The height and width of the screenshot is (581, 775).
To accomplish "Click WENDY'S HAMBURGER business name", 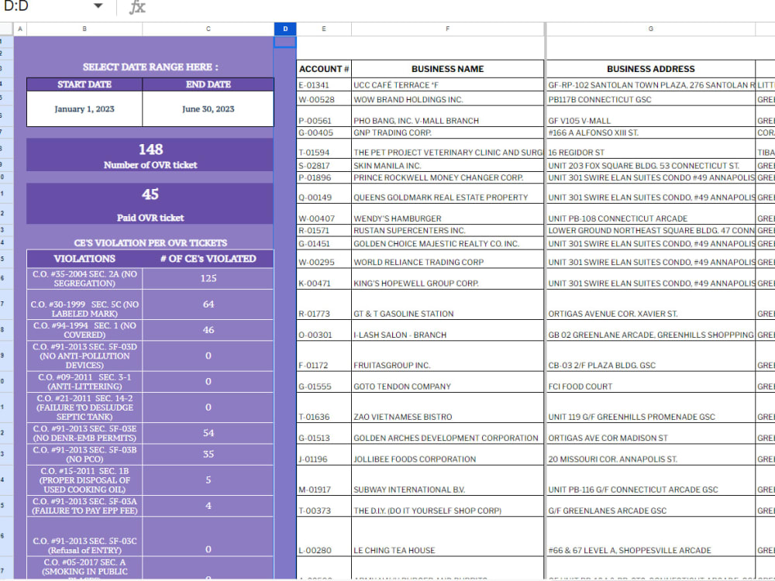I will 448,214.
